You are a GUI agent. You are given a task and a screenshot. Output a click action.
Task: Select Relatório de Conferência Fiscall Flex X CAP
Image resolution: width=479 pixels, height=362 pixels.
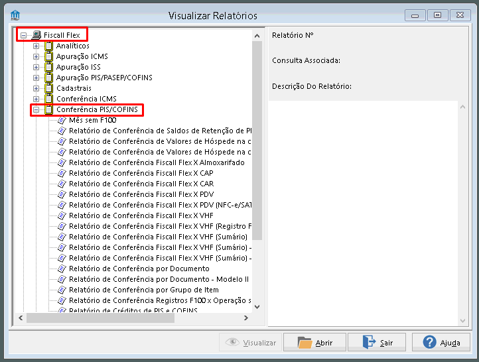(141, 173)
